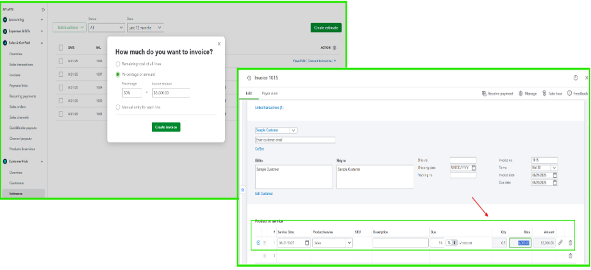Viewport: 591px width, 270px height.
Task: Check the select-all checkbox in table header
Action: pyautogui.click(x=61, y=47)
